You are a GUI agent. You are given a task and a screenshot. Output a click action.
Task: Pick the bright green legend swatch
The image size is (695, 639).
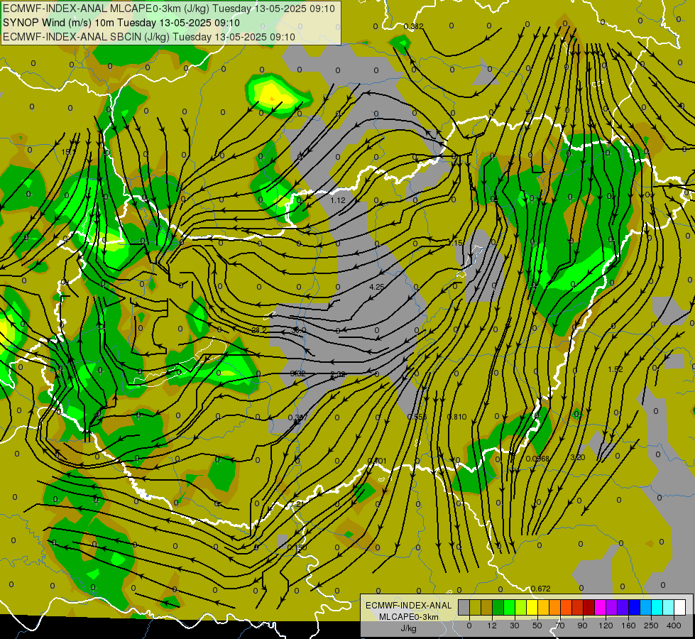coord(510,607)
